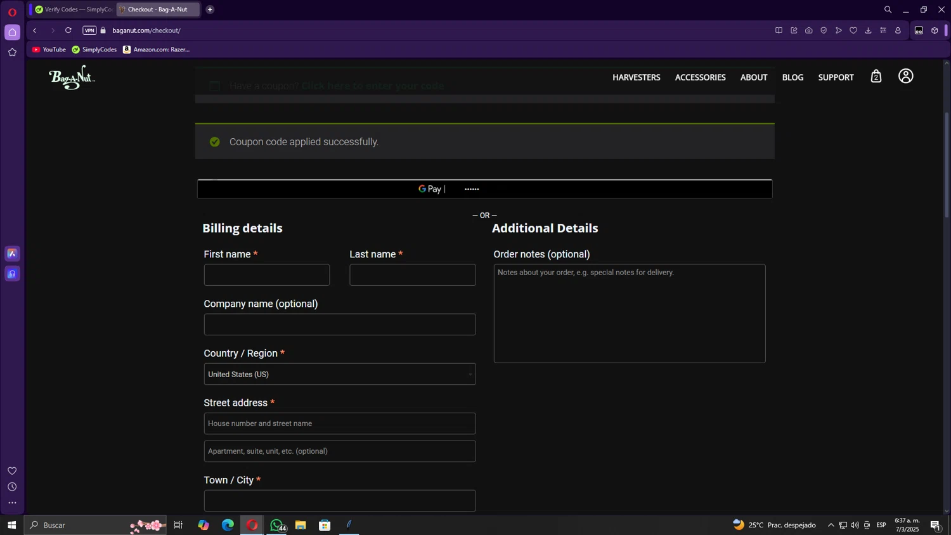Expand the Country / Region dropdown
Screen dimensions: 951x535
[x=340, y=374]
